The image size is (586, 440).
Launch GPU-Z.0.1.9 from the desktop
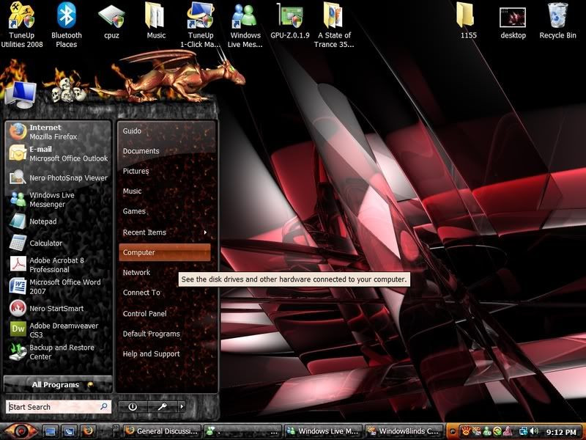290,22
